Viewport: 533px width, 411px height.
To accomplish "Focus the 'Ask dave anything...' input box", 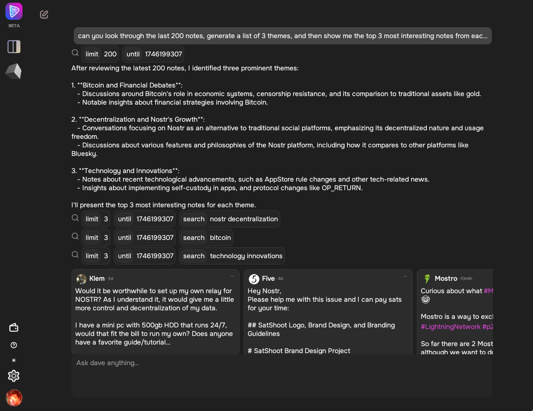I will point(281,376).
